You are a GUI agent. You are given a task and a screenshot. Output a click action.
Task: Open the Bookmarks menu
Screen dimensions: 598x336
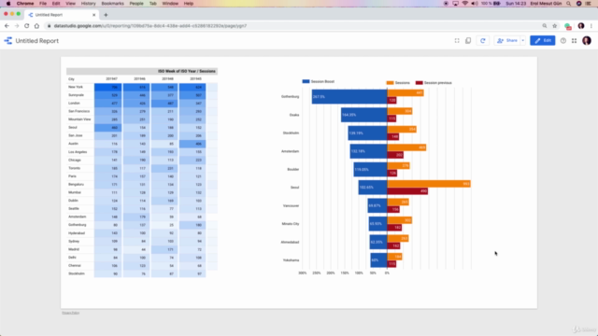pyautogui.click(x=112, y=4)
